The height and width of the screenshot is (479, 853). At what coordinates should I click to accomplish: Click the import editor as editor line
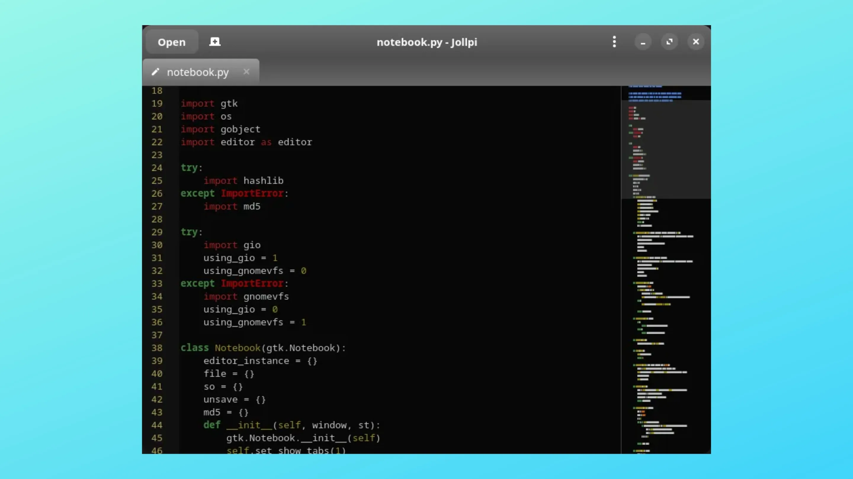[x=246, y=142]
